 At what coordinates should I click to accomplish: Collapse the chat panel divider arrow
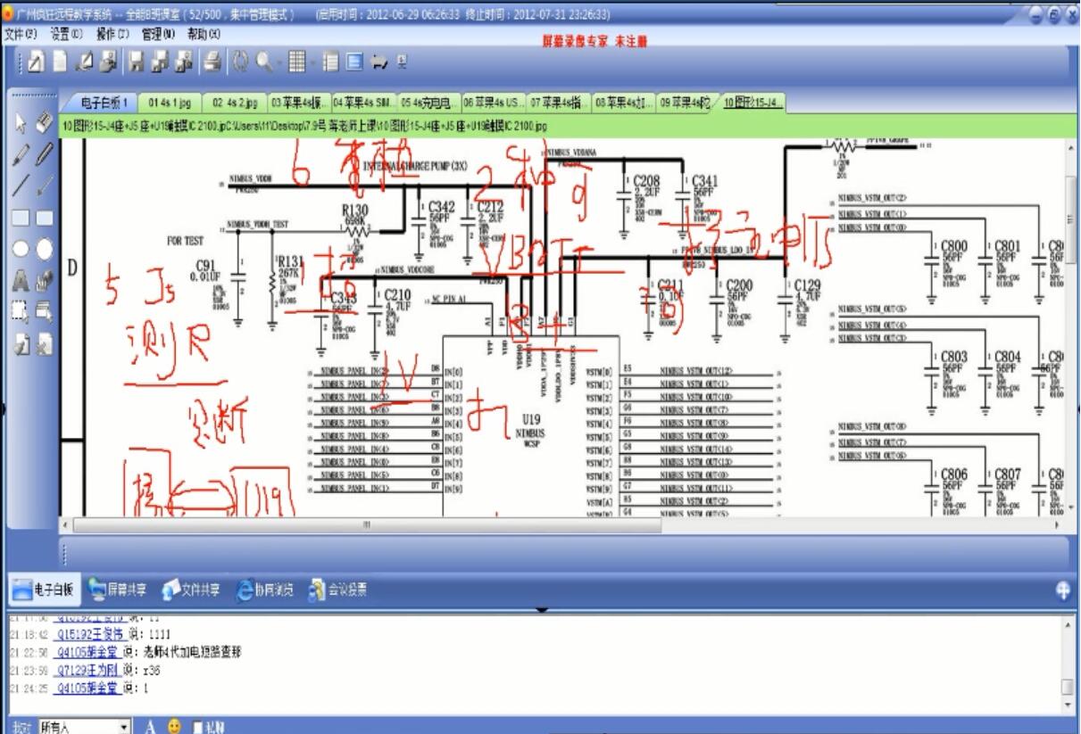tap(540, 611)
